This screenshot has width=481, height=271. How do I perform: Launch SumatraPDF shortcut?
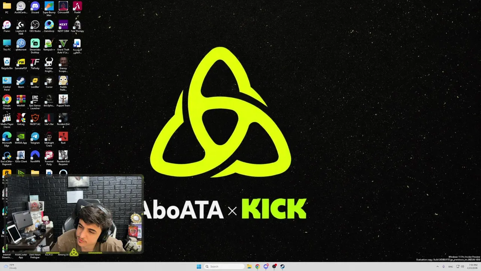pyautogui.click(x=21, y=64)
